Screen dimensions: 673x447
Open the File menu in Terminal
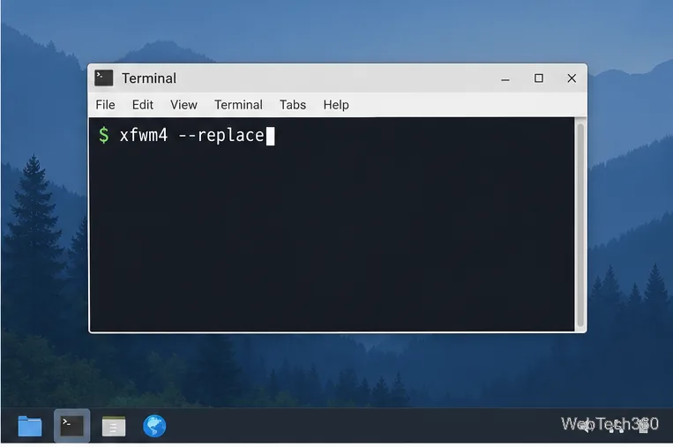coord(105,105)
